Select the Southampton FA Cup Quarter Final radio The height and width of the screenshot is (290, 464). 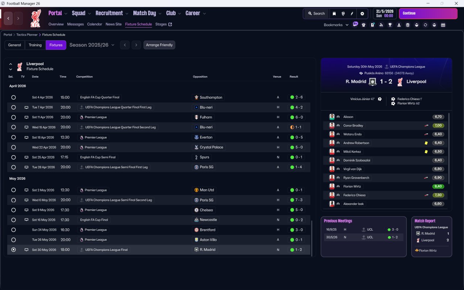13,98
